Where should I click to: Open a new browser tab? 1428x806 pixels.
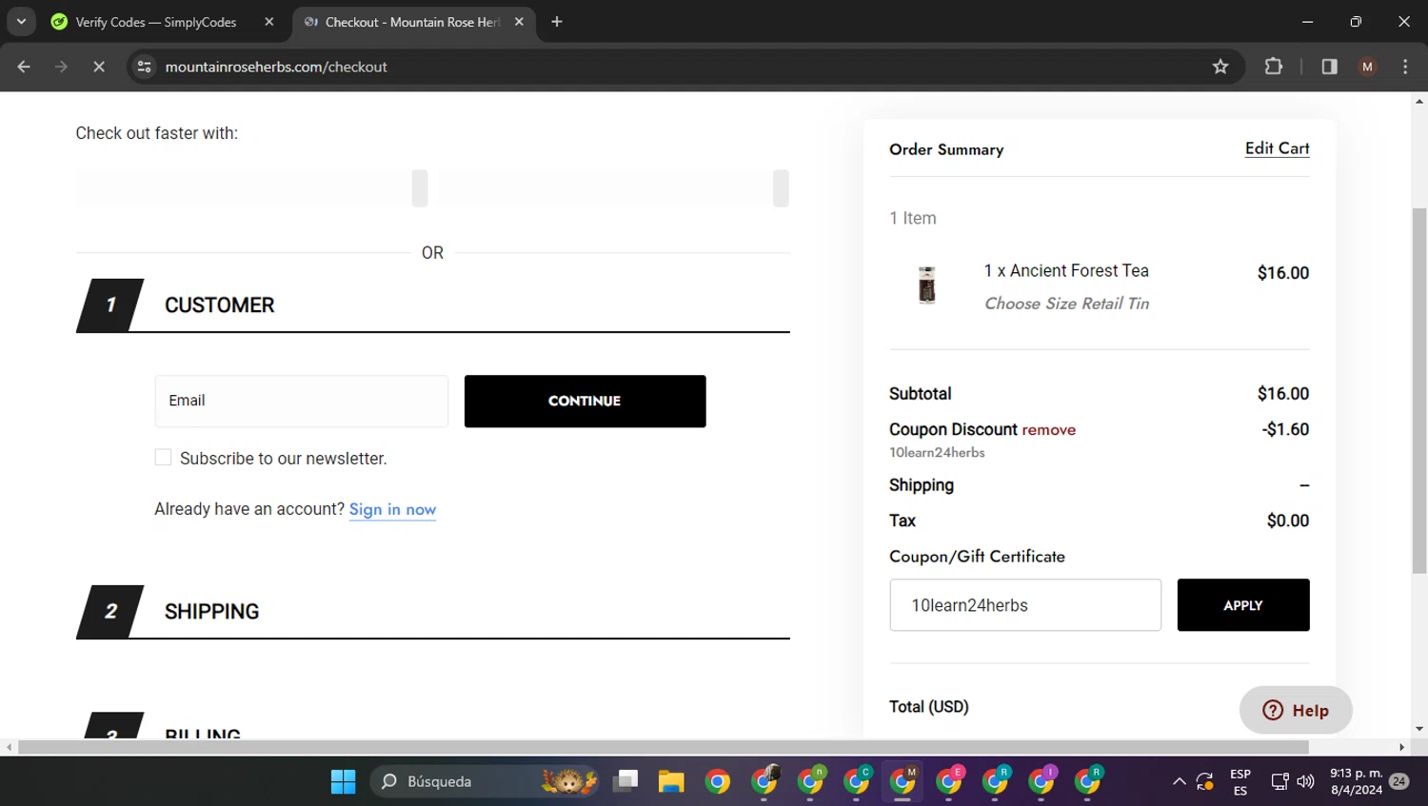point(557,22)
